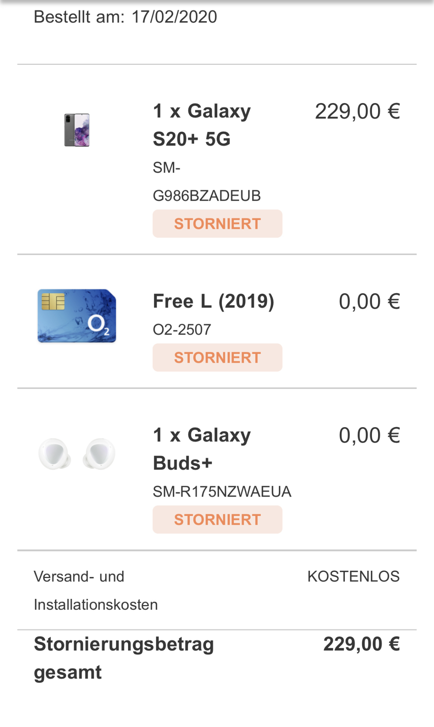The image size is (434, 727).
Task: Open the Galaxy Buds+ product title
Action: [202, 449]
